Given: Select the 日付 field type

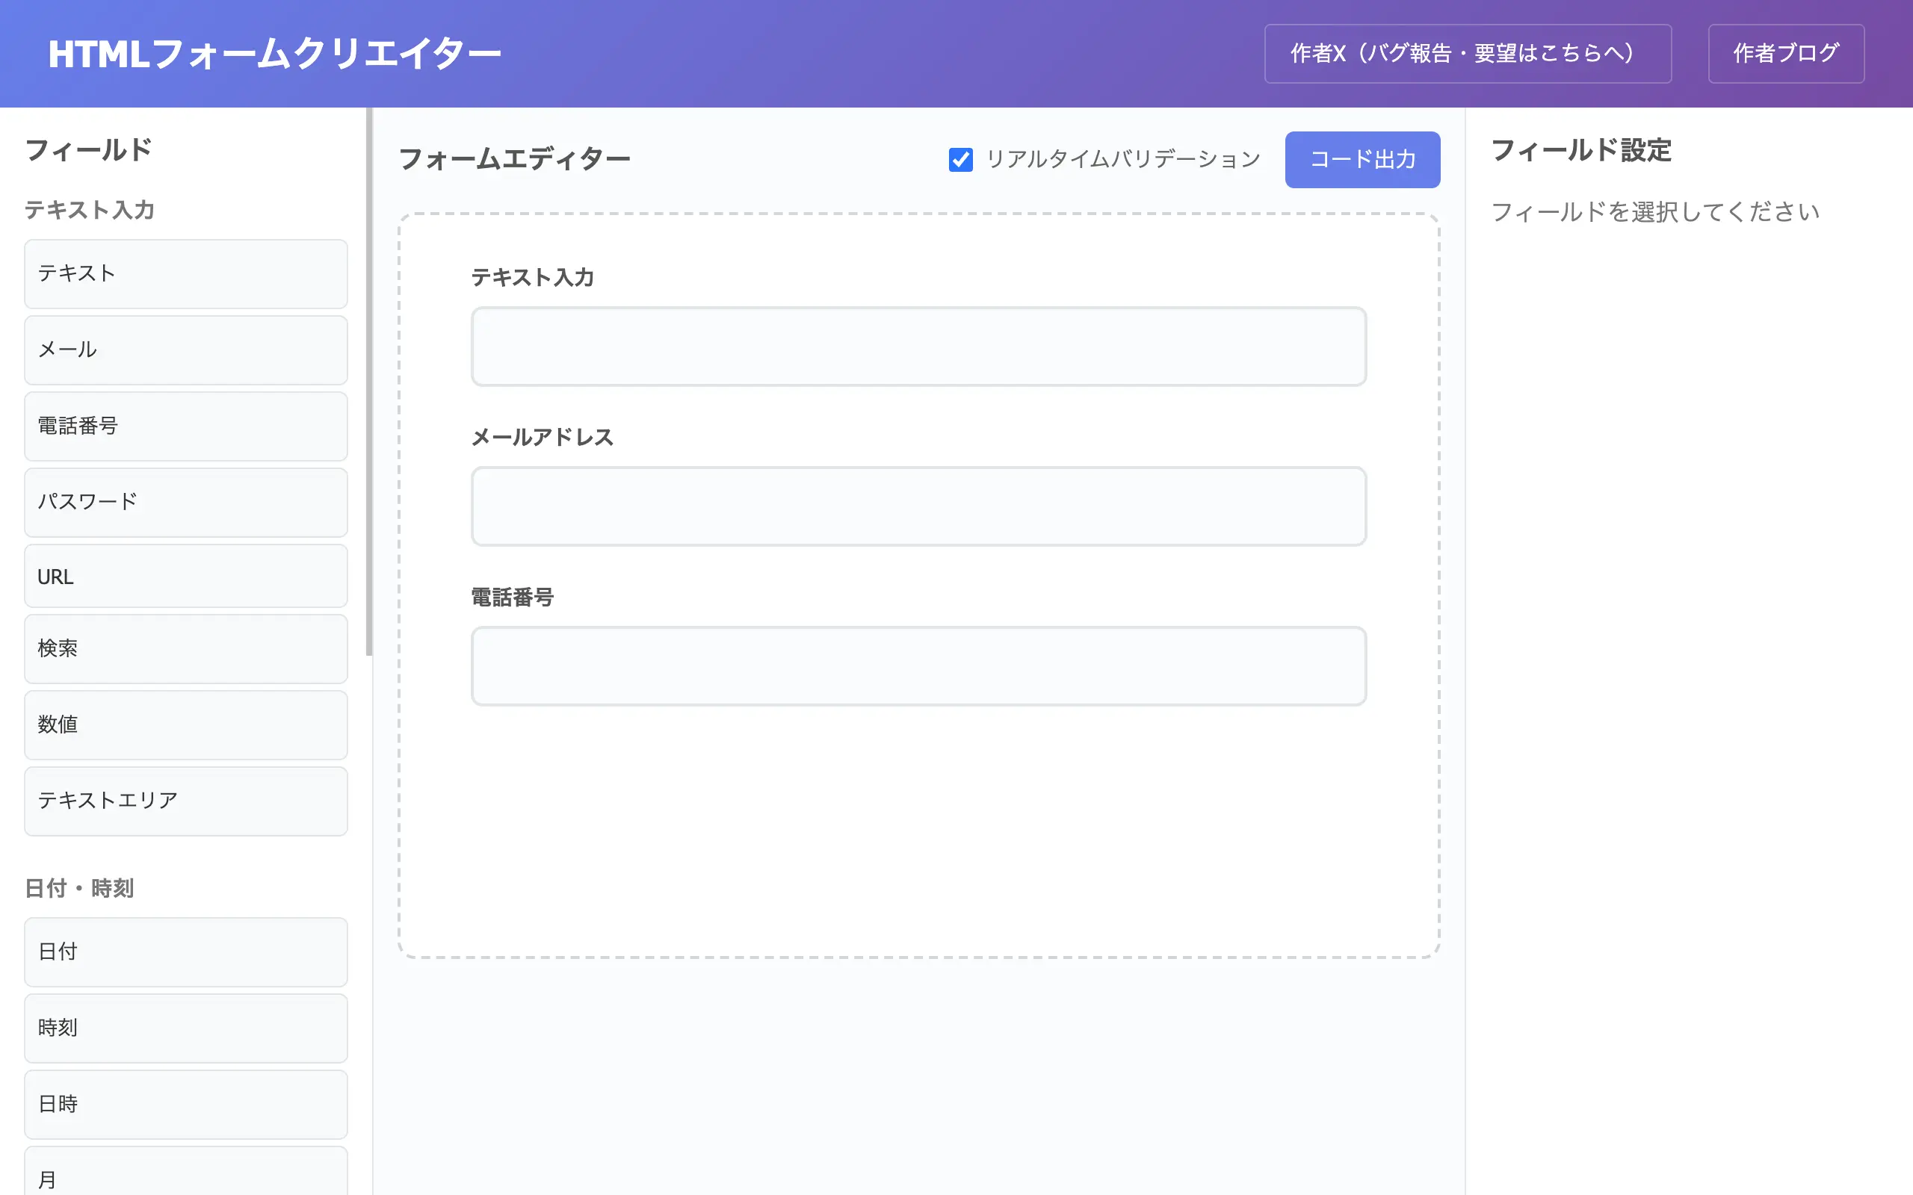Looking at the screenshot, I should [x=186, y=952].
